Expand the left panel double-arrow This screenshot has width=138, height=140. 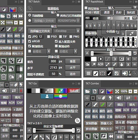click(16, 2)
